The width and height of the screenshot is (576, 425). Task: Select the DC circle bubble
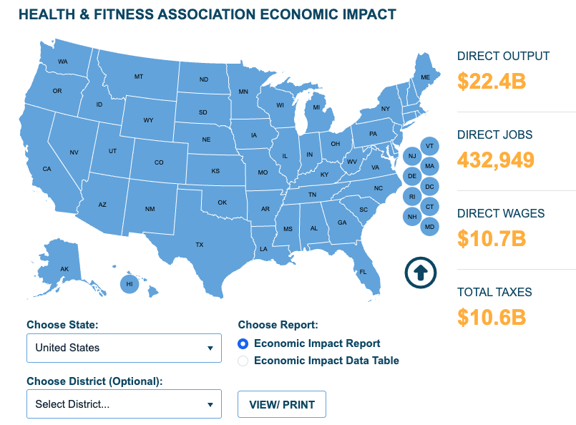[x=429, y=187]
